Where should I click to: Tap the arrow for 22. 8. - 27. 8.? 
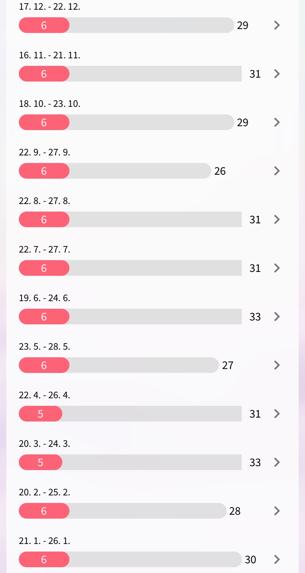[x=276, y=220]
